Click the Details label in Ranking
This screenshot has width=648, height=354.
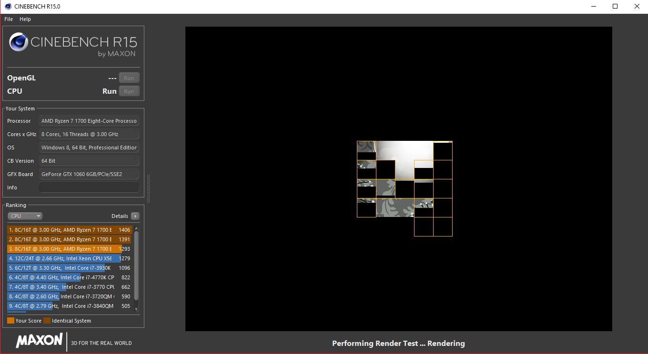[x=120, y=216]
